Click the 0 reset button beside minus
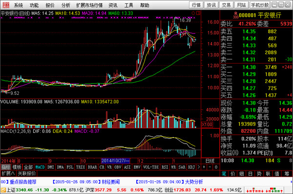This screenshot has height=194, width=293. coord(216,167)
